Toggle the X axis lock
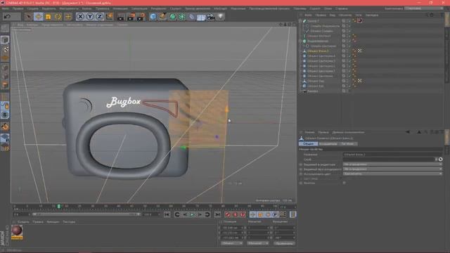Image resolution: width=450 pixels, height=253 pixels. pos(80,17)
